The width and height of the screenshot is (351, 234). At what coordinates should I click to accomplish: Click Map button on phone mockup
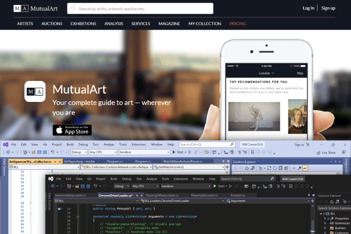[x=300, y=73]
